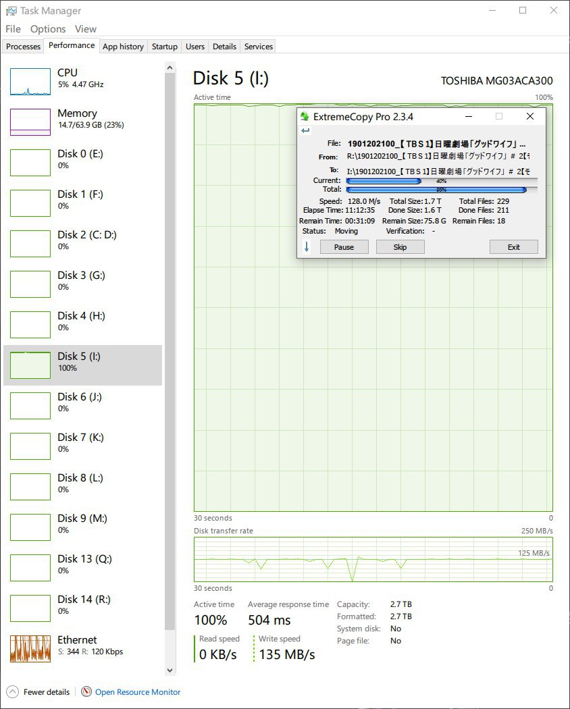Screen dimensions: 570x709
Task: Click the Task Manager title bar icon
Action: click(x=11, y=11)
